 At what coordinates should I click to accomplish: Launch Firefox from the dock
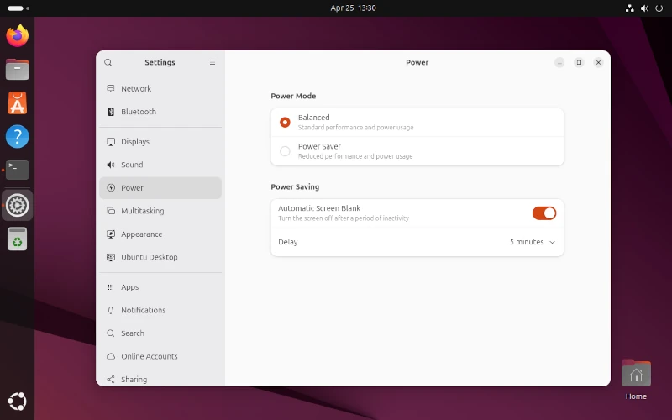tap(17, 36)
